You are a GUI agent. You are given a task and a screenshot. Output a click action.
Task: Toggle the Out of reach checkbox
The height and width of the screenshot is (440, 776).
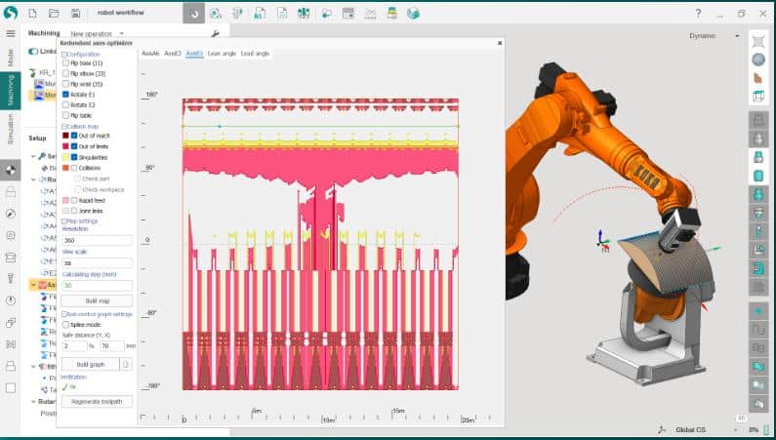coord(74,136)
